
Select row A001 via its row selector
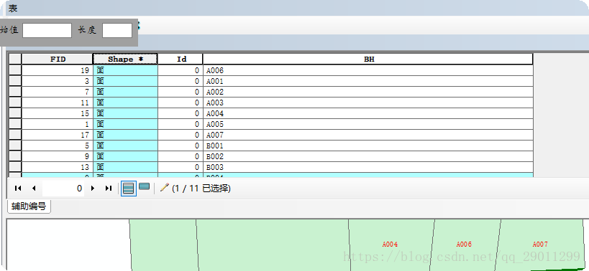(x=15, y=81)
